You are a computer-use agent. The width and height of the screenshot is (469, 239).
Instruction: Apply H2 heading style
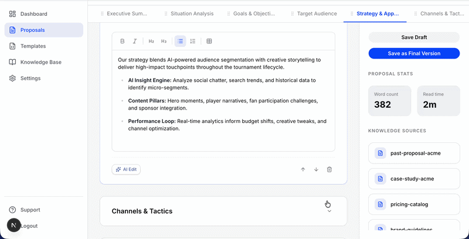151,41
